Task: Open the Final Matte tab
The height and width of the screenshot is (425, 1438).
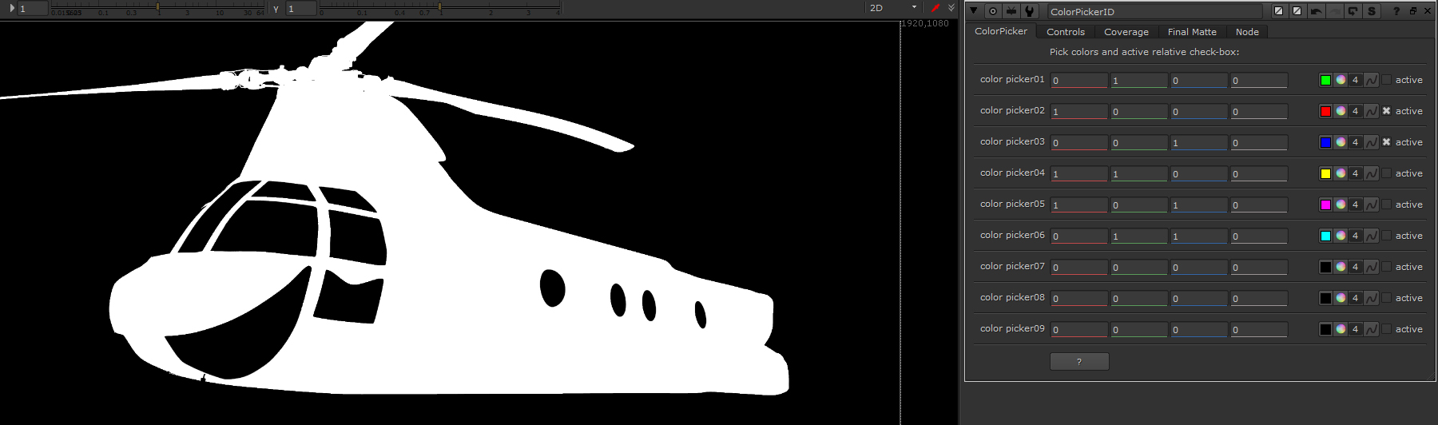Action: pyautogui.click(x=1191, y=32)
